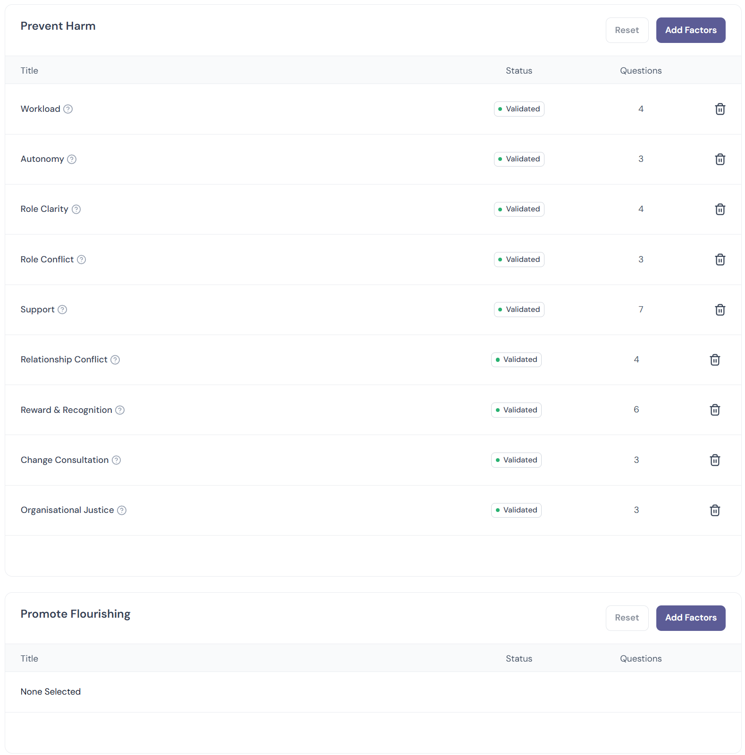745x755 pixels.
Task: Remove the Support factor
Action: [720, 310]
